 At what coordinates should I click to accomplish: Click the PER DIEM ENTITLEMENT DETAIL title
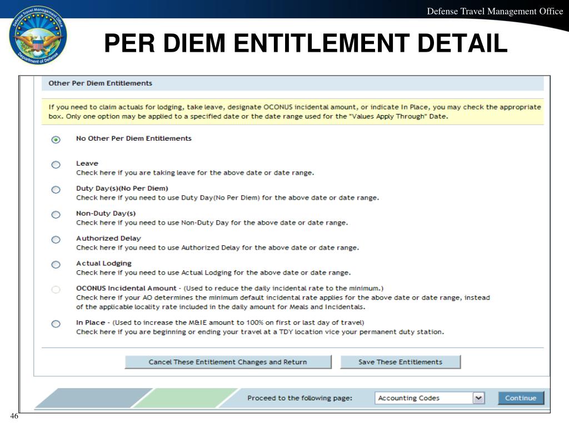[x=306, y=43]
